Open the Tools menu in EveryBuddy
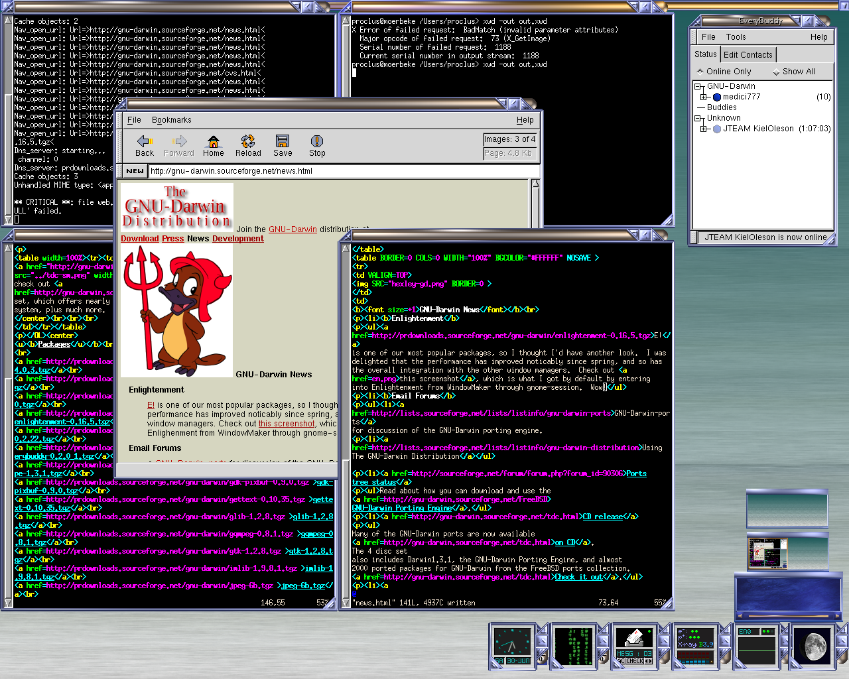Image resolution: width=849 pixels, height=679 pixels. coord(736,37)
